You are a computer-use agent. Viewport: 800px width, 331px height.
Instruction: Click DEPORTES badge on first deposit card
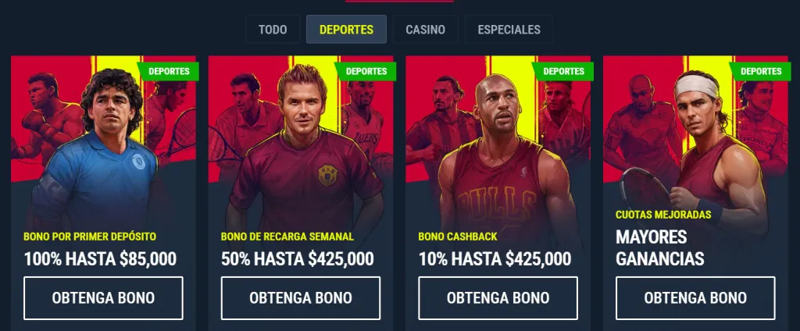click(169, 71)
